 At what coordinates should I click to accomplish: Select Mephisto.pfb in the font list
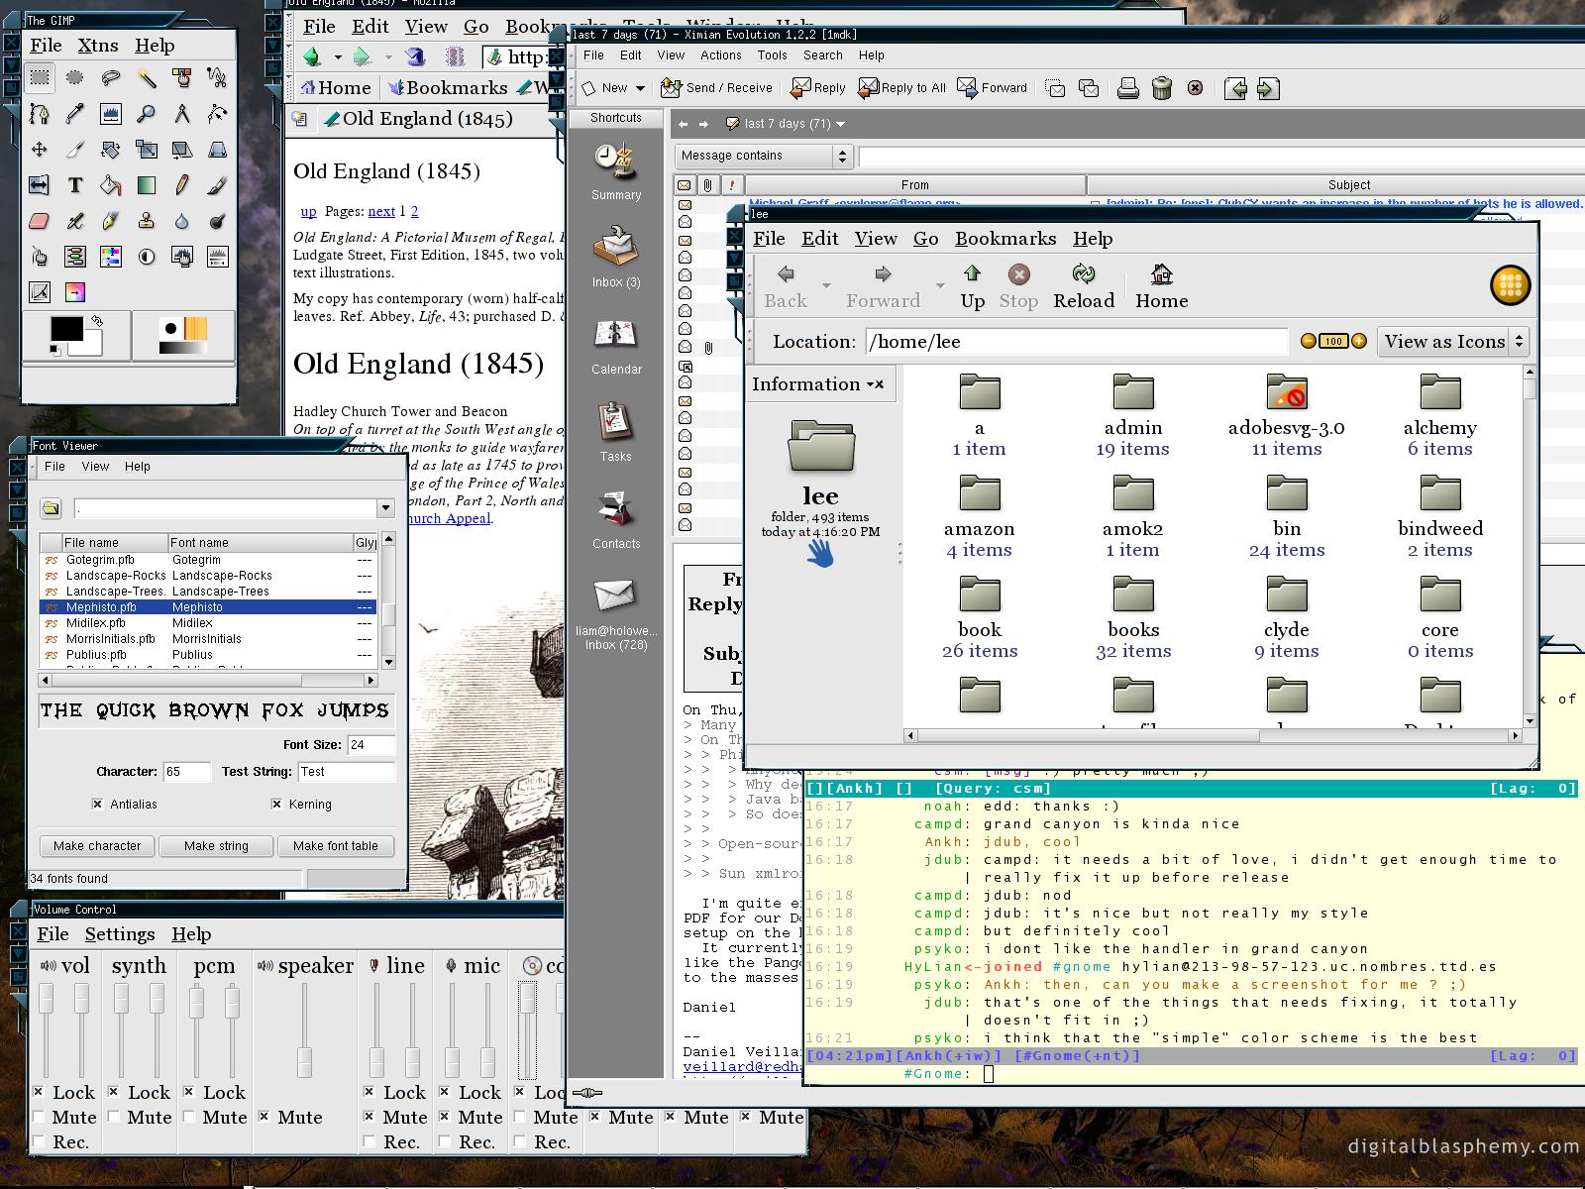pos(208,606)
